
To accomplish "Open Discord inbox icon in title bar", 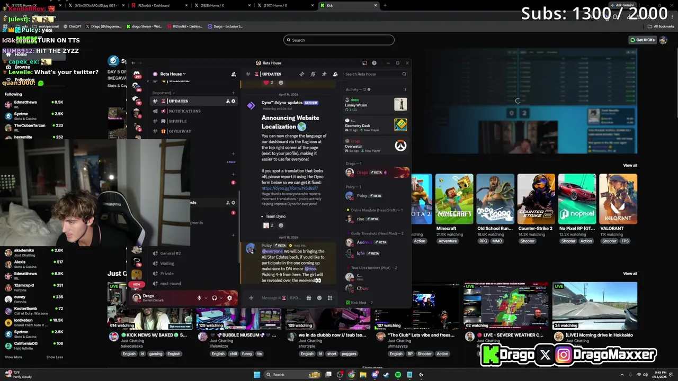I will (x=364, y=63).
